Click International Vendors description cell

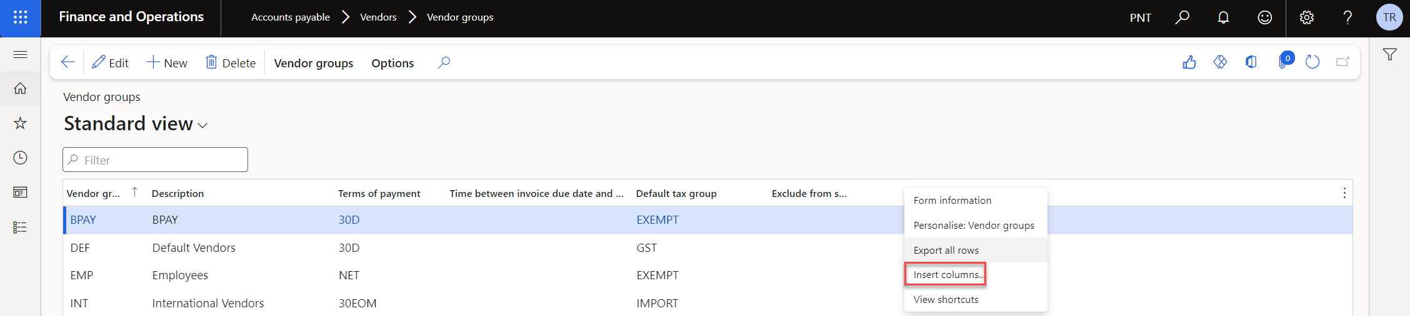208,303
